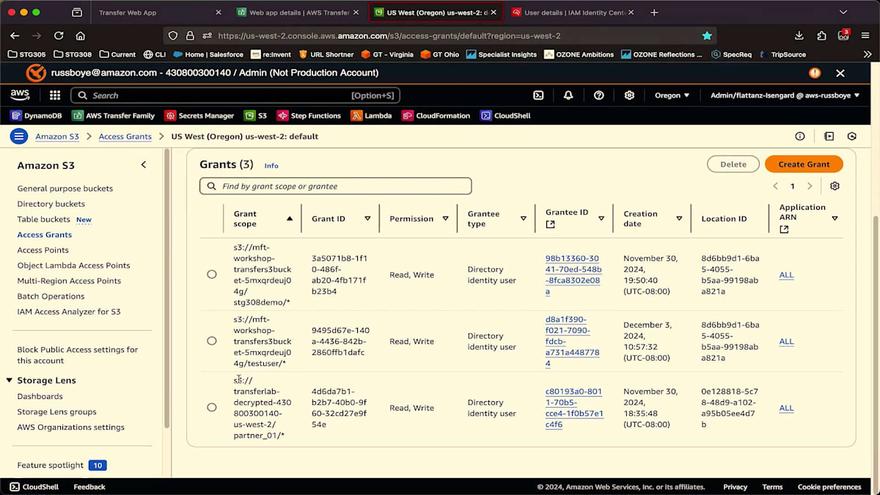Open a new browser tab

tap(654, 12)
